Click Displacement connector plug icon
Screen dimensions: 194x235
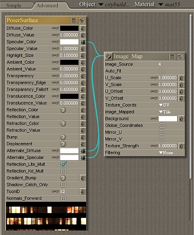(x=83, y=144)
